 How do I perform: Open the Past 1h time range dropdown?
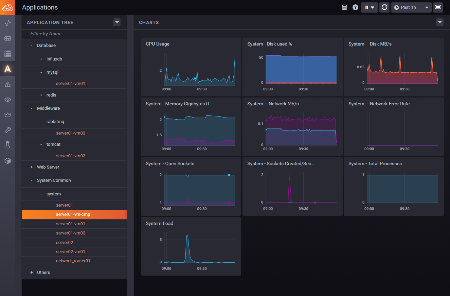[411, 7]
